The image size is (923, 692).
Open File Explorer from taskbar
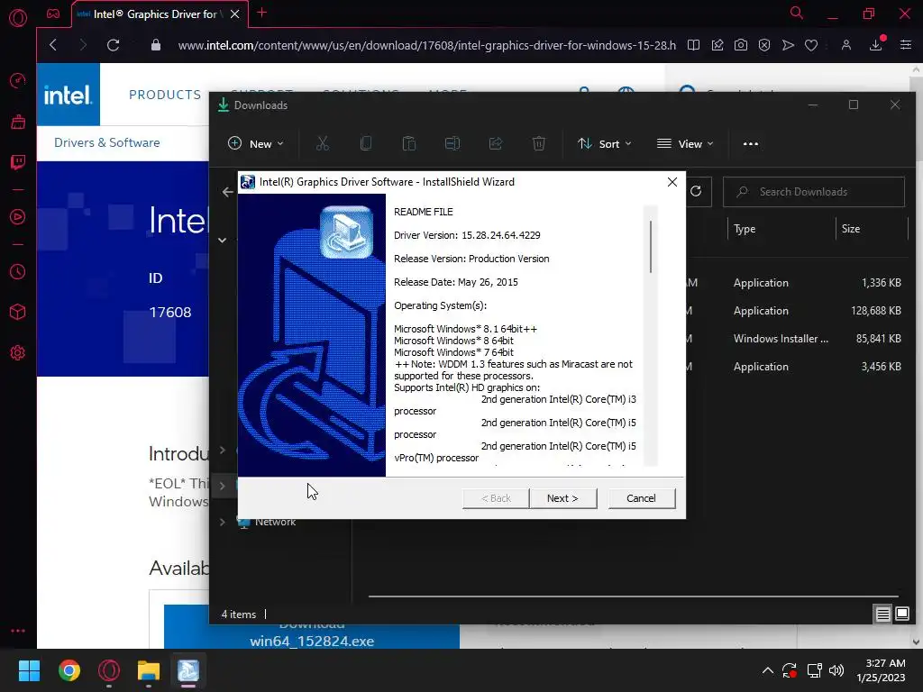click(149, 670)
